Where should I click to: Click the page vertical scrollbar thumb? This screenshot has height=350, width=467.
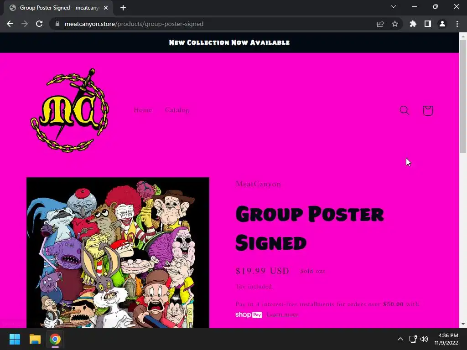(x=463, y=96)
